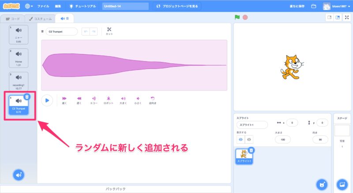Show sprite using eye icon
The image size is (353, 193).
241,139
